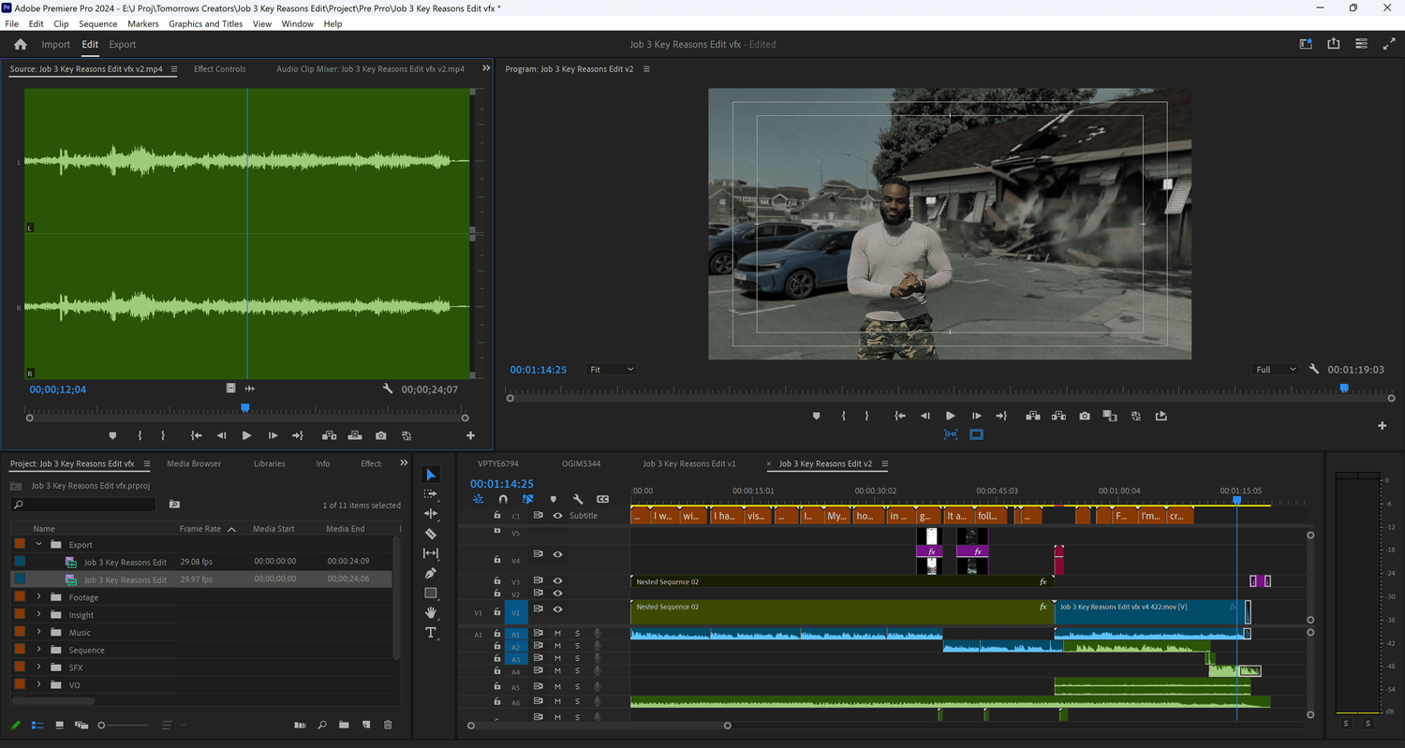
Task: Open the Full playback resolution dropdown
Action: [1275, 370]
